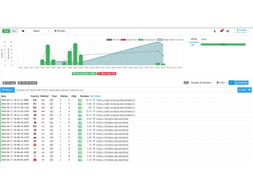Click the GET method in the 1.2s row

52,126
